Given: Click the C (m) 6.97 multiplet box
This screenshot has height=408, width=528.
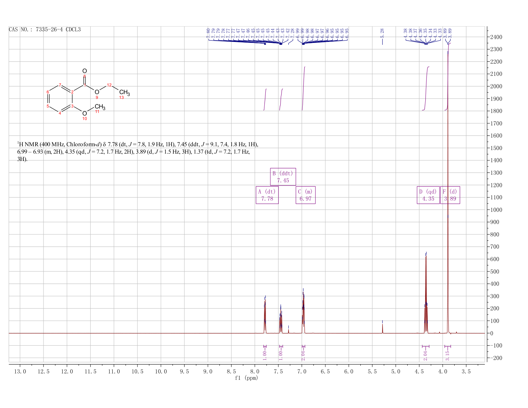Looking at the screenshot, I should coord(306,195).
